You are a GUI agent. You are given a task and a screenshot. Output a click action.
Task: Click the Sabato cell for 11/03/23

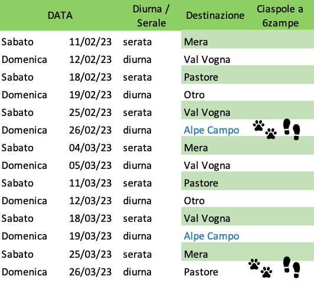coord(18,183)
